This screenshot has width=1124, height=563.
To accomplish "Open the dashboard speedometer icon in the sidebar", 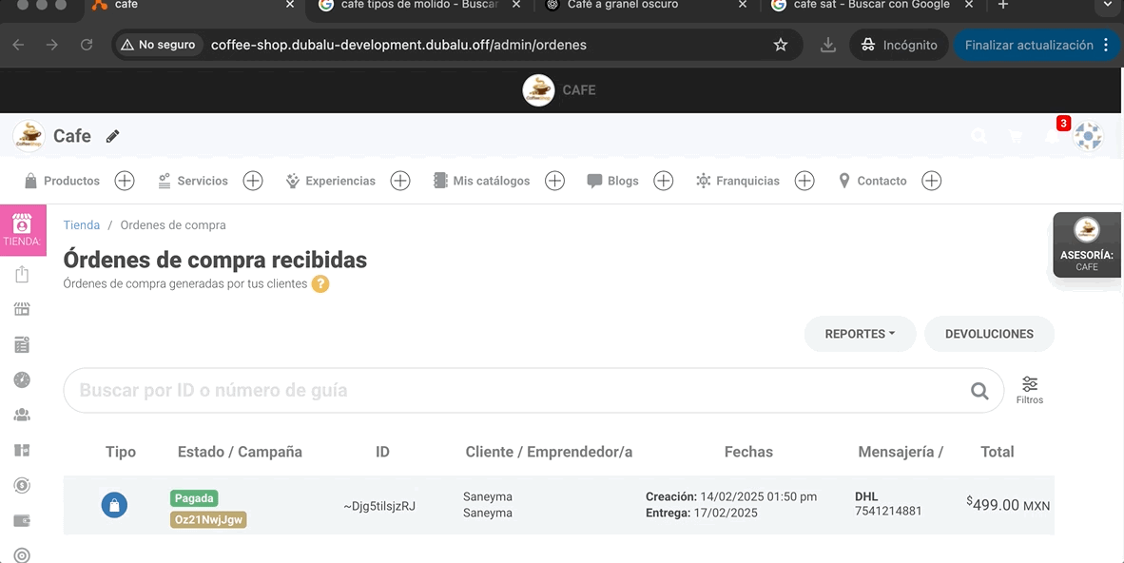I will click(x=21, y=379).
